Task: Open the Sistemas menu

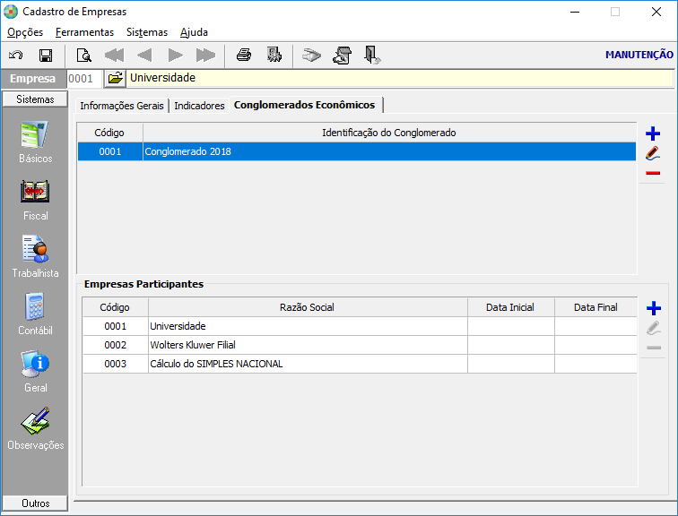Action: pos(146,32)
